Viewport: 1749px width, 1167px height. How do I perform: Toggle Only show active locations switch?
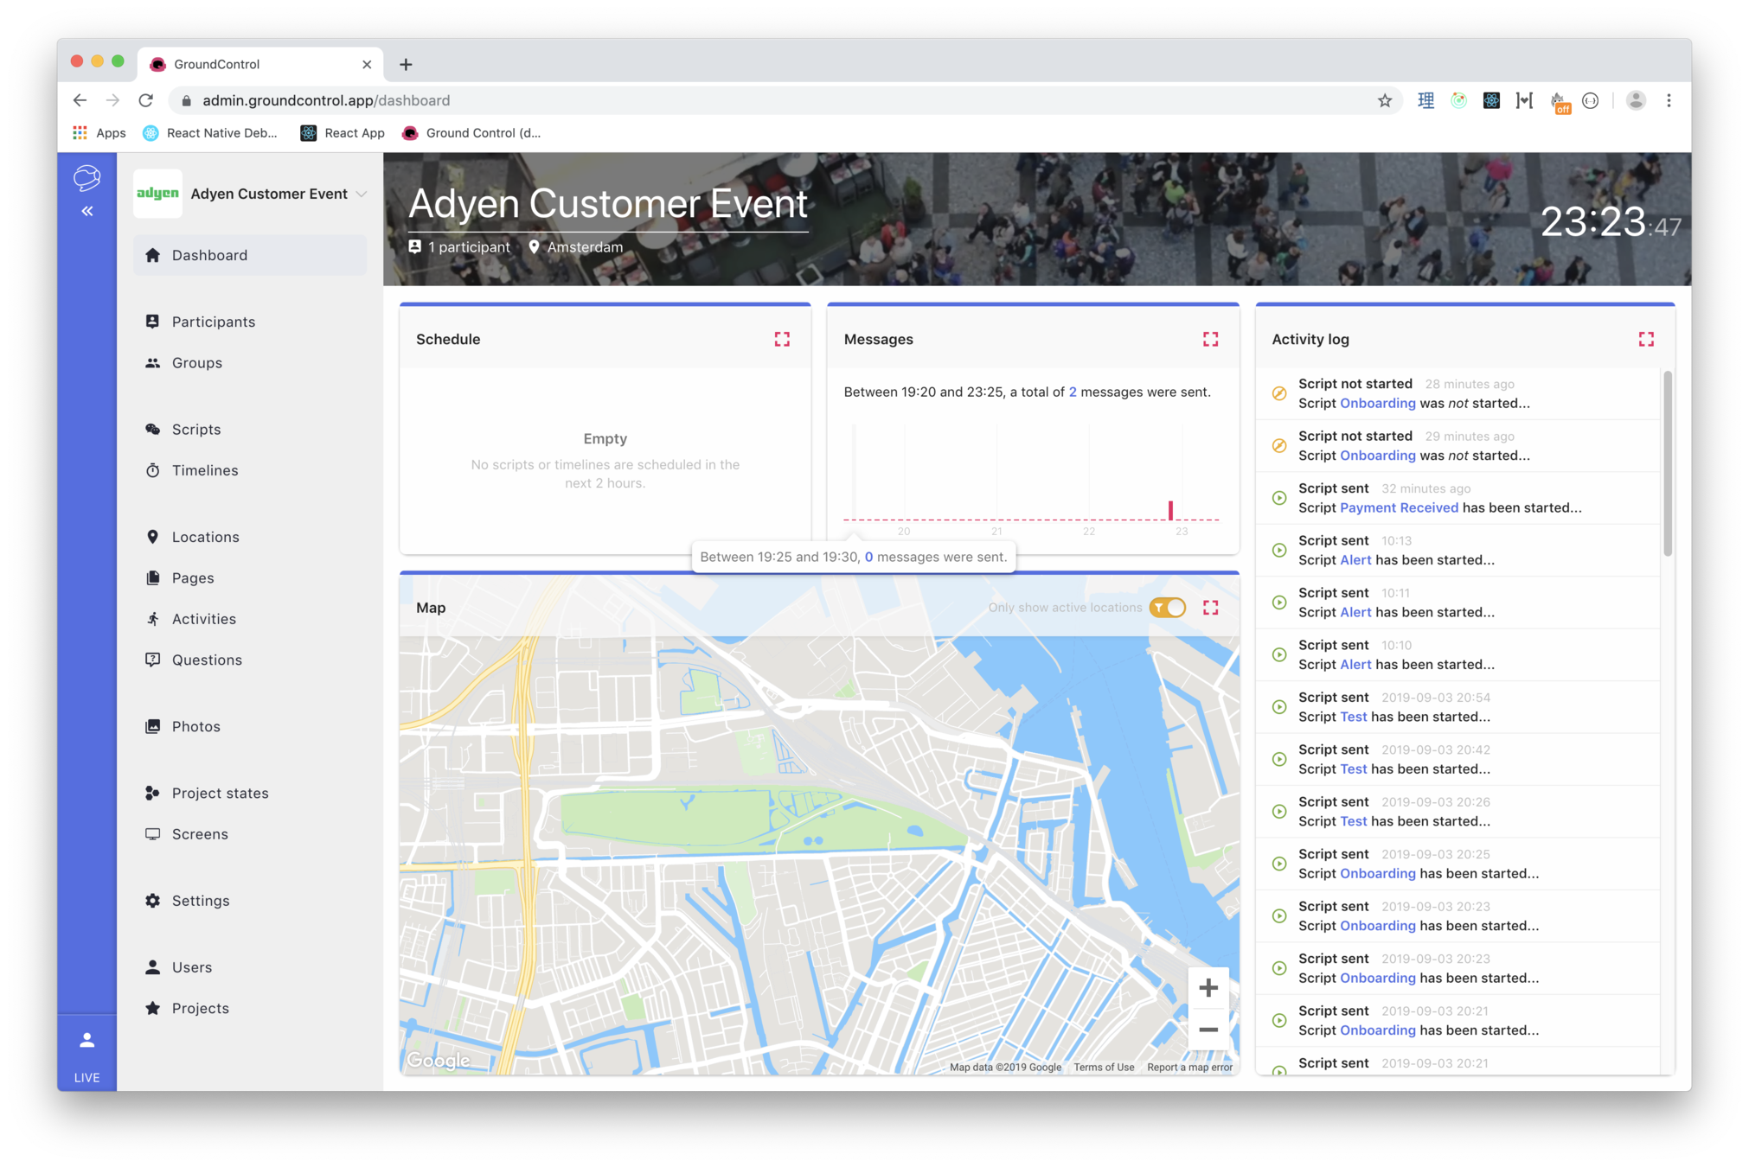pos(1168,608)
